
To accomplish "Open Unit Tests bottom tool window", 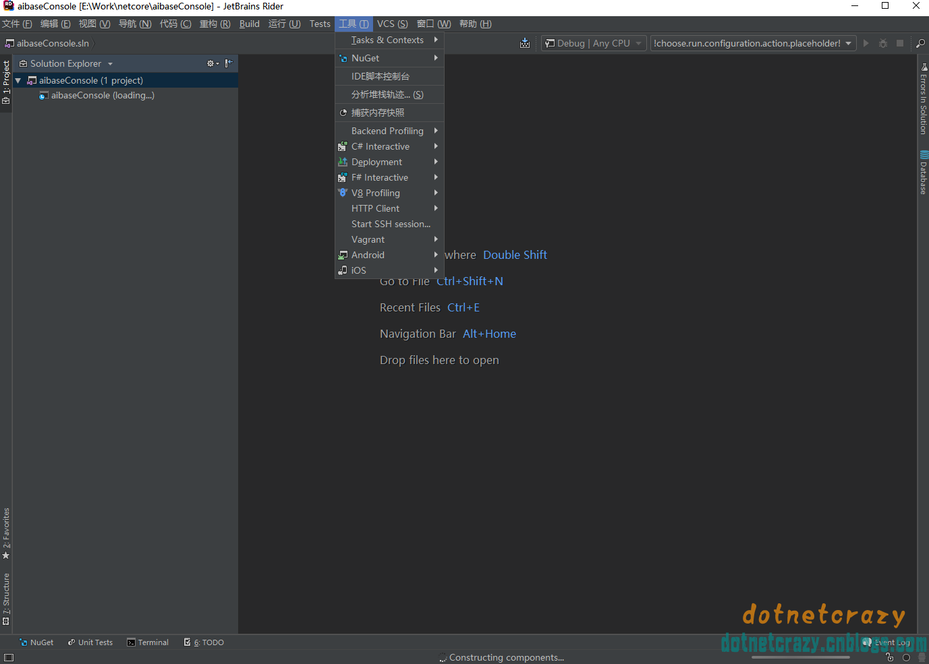I will point(90,642).
